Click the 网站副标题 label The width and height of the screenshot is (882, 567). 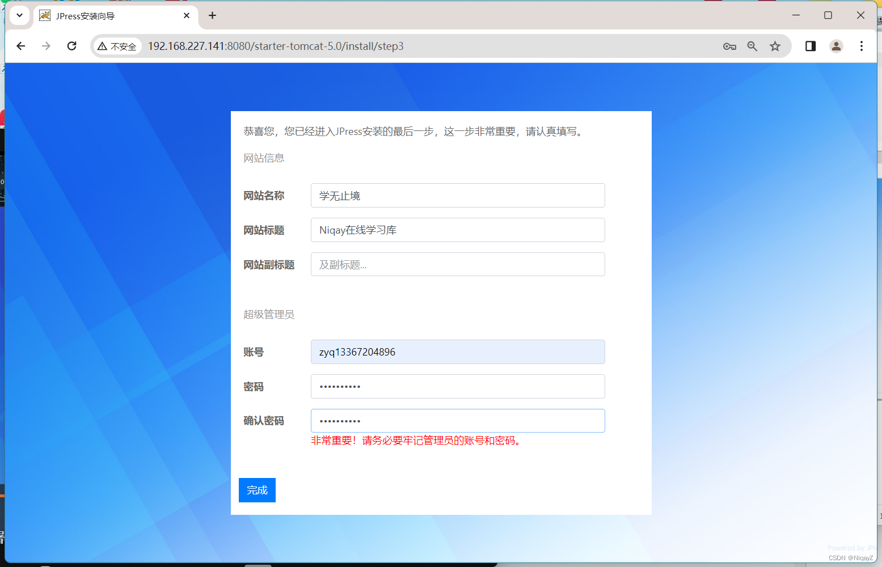click(x=269, y=265)
